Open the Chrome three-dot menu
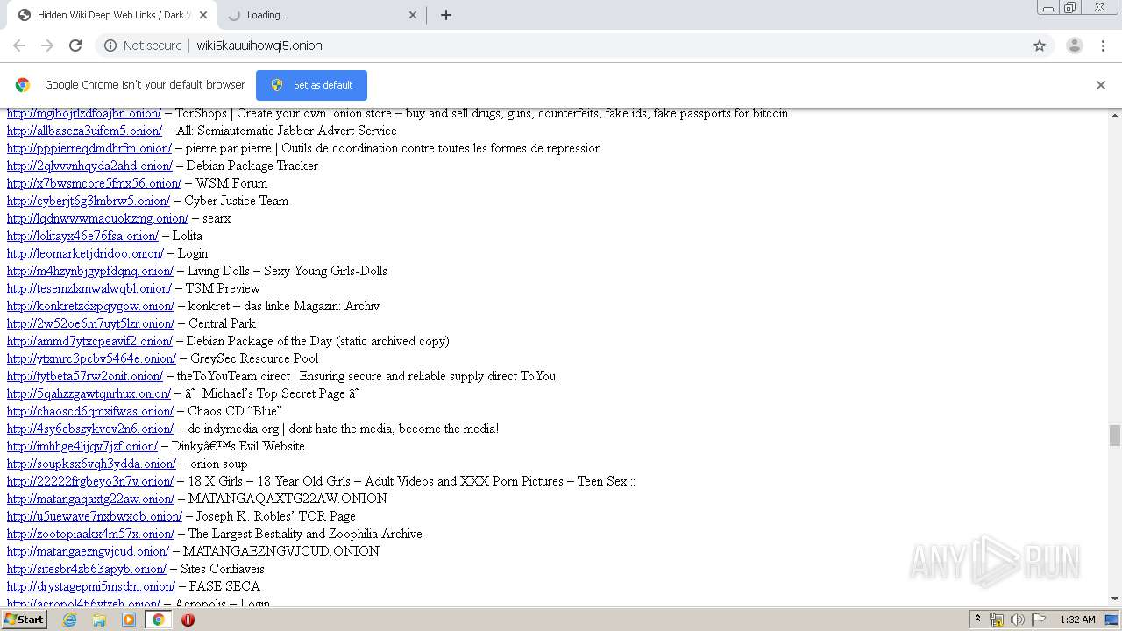Viewport: 1122px width, 631px height. point(1103,46)
